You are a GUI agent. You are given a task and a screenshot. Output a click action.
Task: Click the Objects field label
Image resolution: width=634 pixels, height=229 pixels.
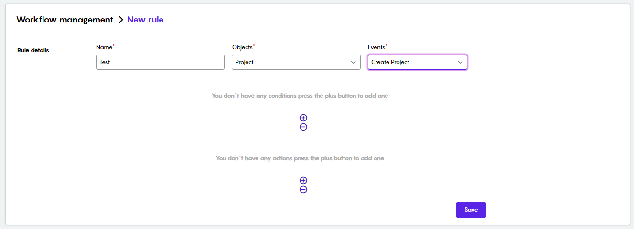[242, 47]
